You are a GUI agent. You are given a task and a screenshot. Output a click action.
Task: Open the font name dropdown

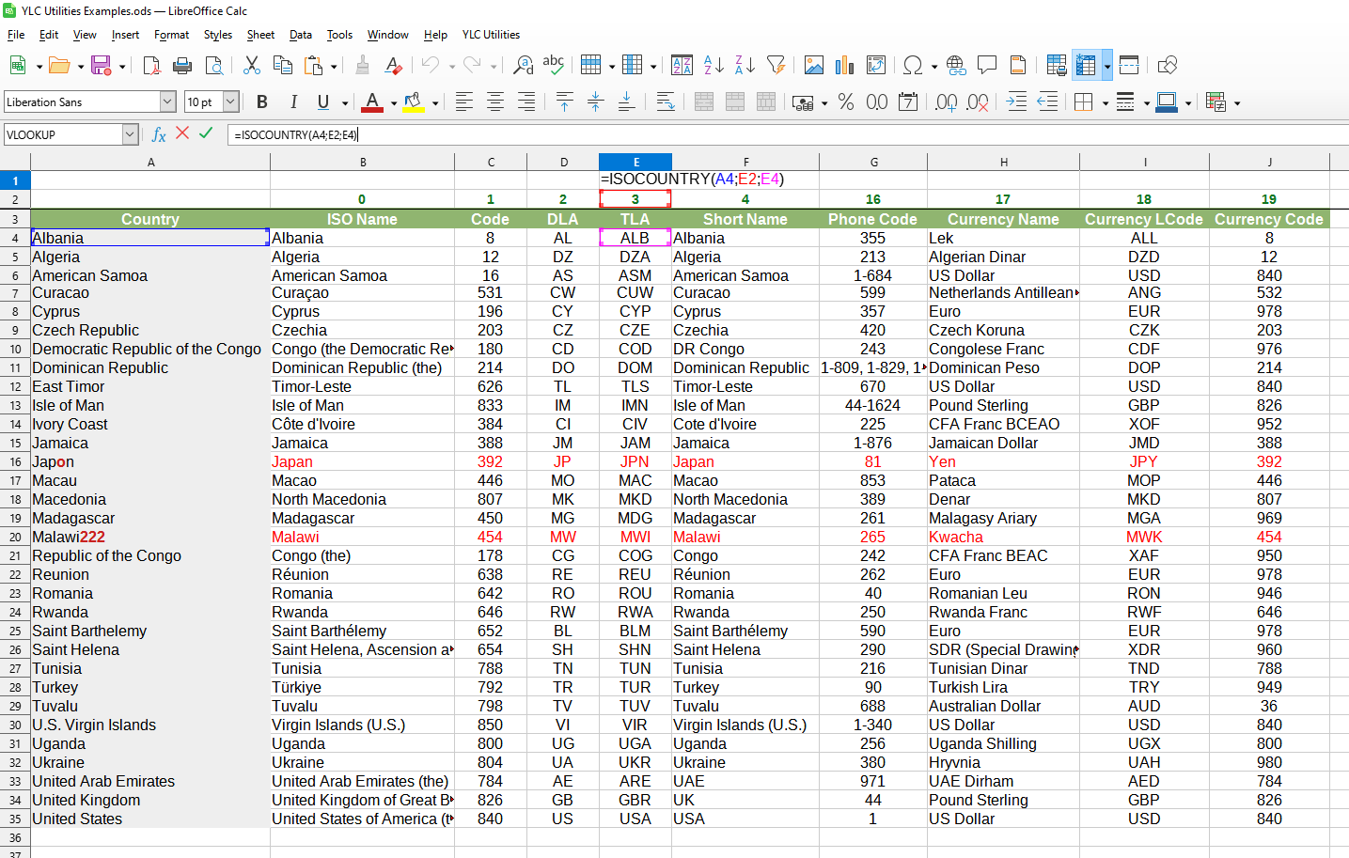click(x=167, y=102)
